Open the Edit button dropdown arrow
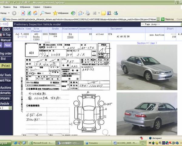The height and width of the screenshot is (146, 182). [x=99, y=13]
